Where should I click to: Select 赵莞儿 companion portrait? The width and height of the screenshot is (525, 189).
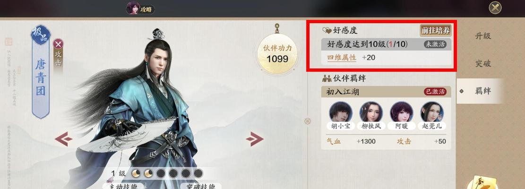tap(432, 112)
